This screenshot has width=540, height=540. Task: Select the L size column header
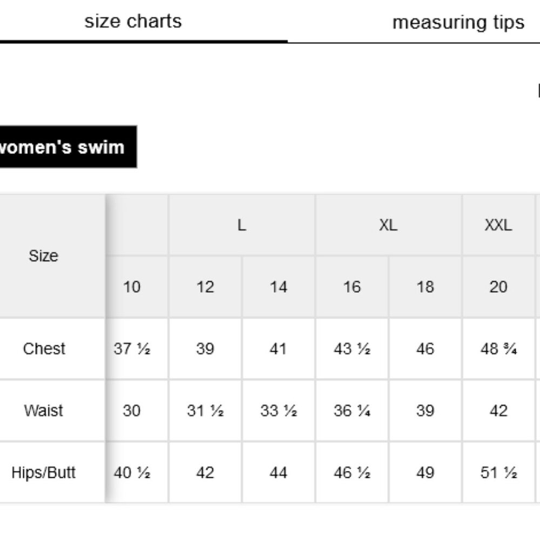[x=242, y=225]
